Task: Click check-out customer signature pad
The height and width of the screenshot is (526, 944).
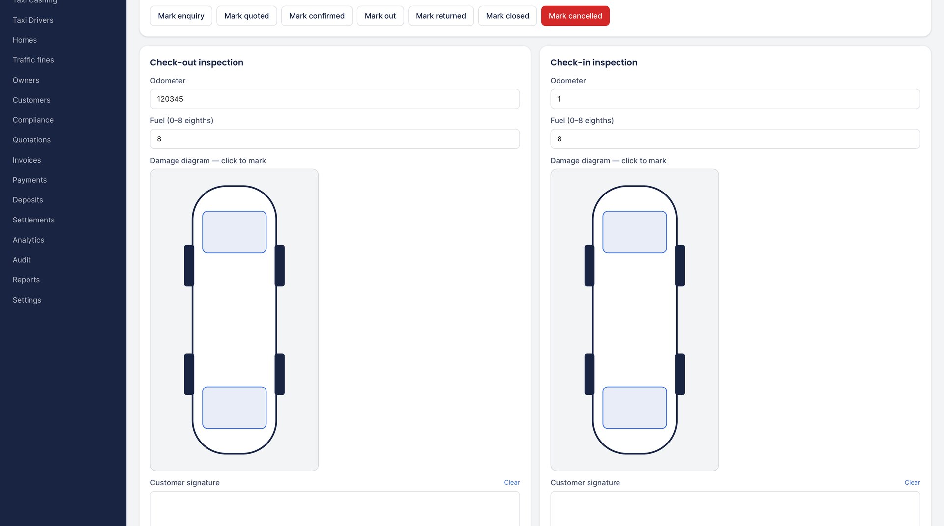Action: tap(335, 509)
